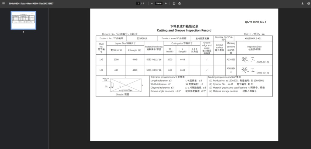
Task: Zoom in with the plus button
Action: click(x=166, y=3)
